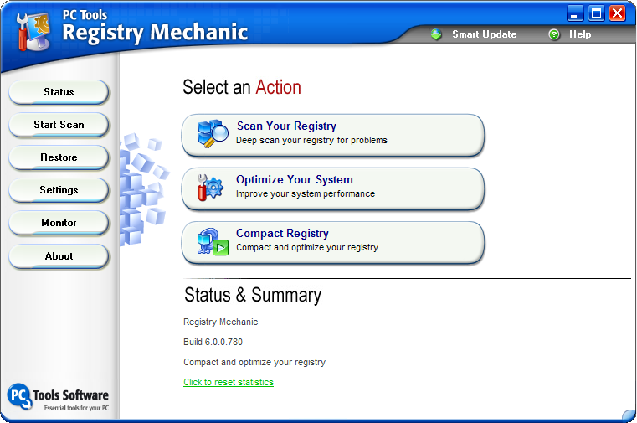The width and height of the screenshot is (637, 423).
Task: Click the gear icon for Optimize Your System
Action: (210, 188)
